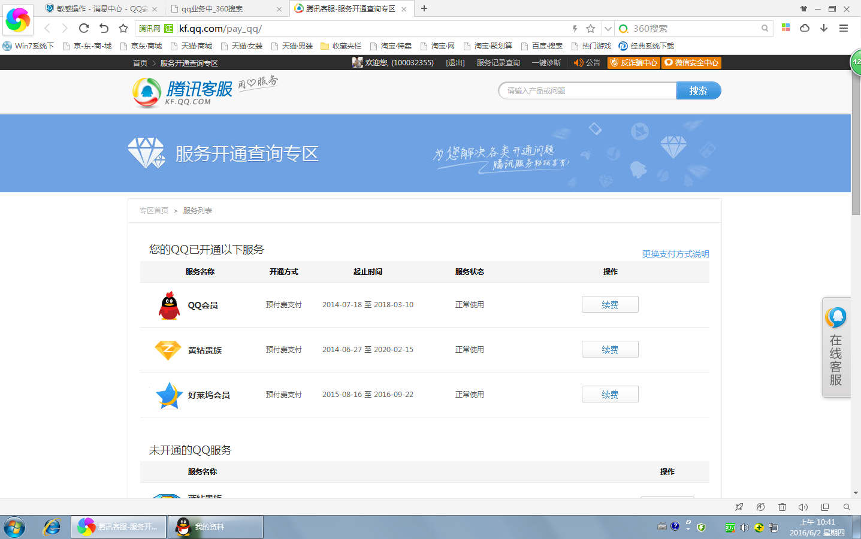Click the QQ会员 penguin icon
The width and height of the screenshot is (861, 539).
click(169, 305)
